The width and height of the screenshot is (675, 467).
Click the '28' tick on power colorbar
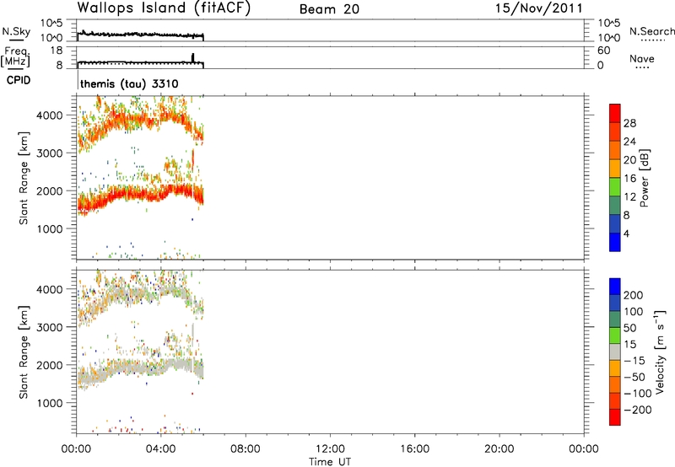coord(629,123)
